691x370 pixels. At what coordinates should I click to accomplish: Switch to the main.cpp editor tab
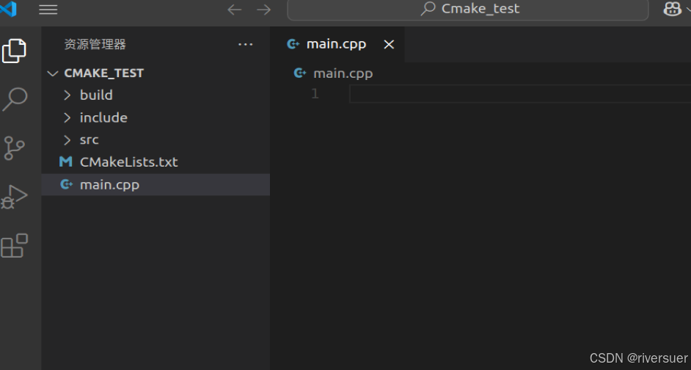(x=335, y=44)
